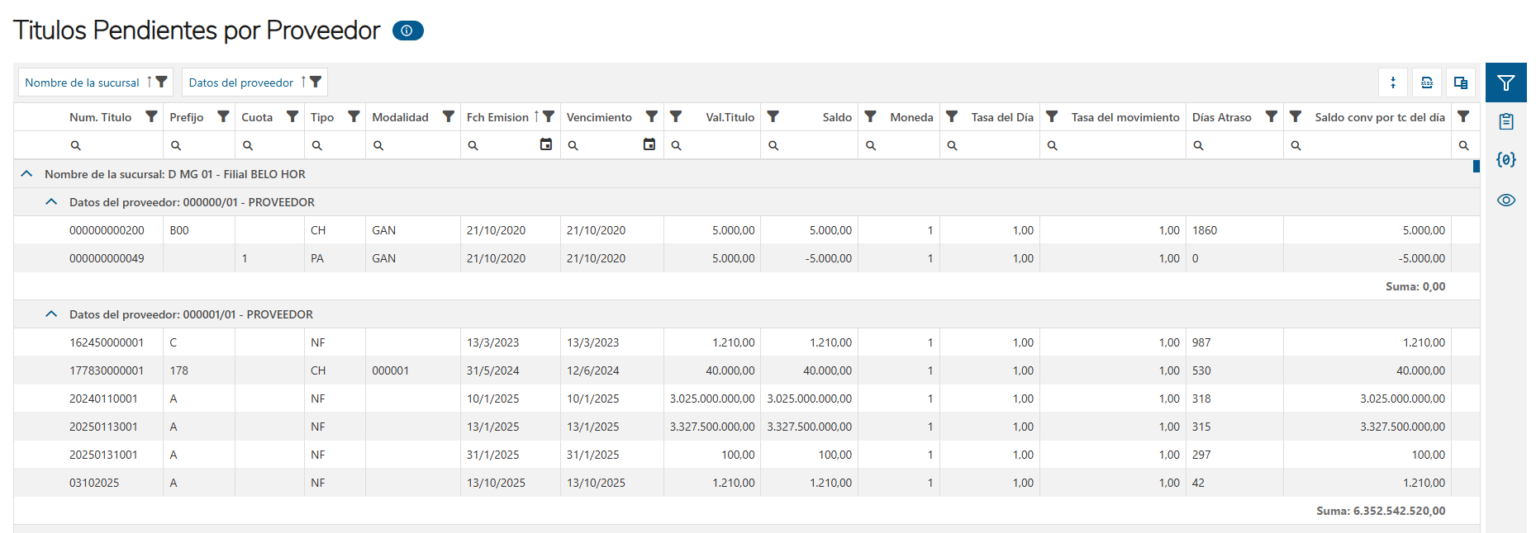
Task: Collapse the sucursal D MG 01 group
Action: [x=26, y=174]
